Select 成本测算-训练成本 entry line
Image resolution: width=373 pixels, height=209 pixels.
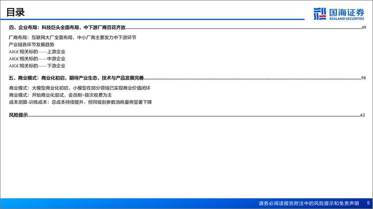coord(80,102)
